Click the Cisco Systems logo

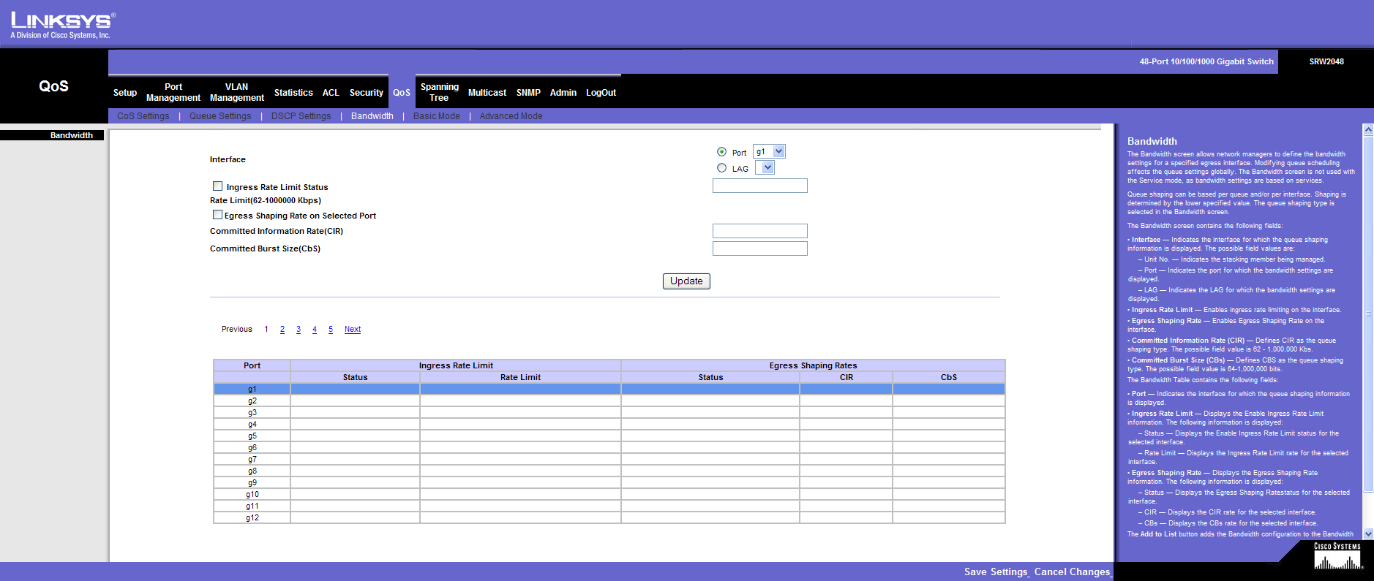pyautogui.click(x=1337, y=557)
